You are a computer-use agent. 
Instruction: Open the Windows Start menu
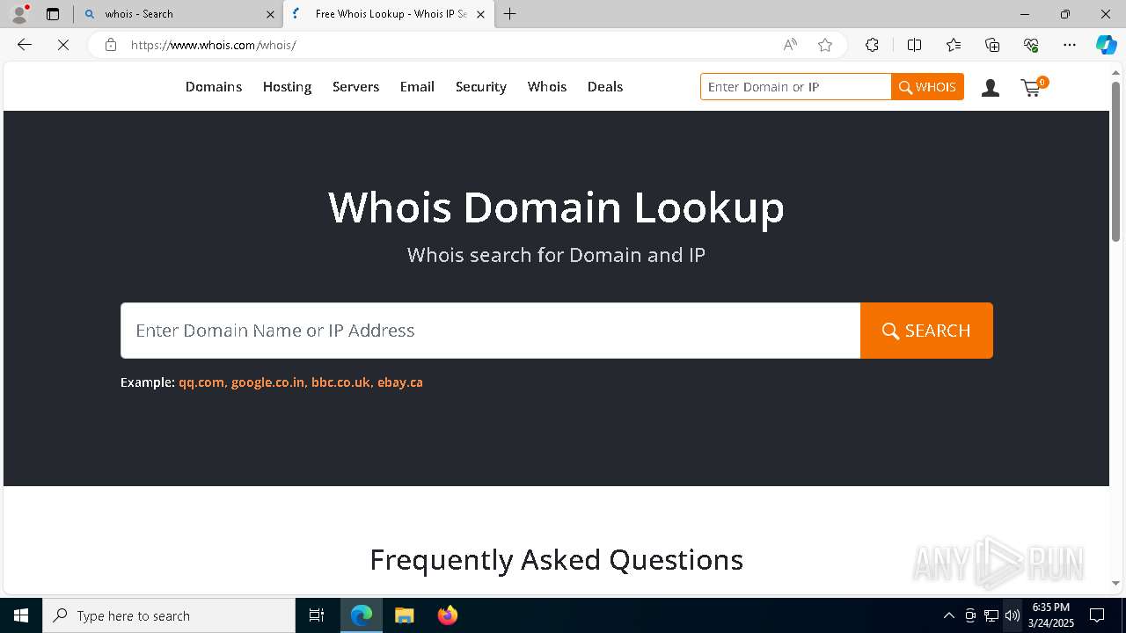tap(21, 615)
